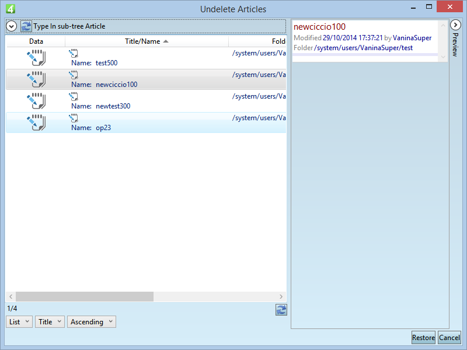Image resolution: width=467 pixels, height=350 pixels.
Task: Click the large article icon in test500 row
Action: click(x=36, y=58)
